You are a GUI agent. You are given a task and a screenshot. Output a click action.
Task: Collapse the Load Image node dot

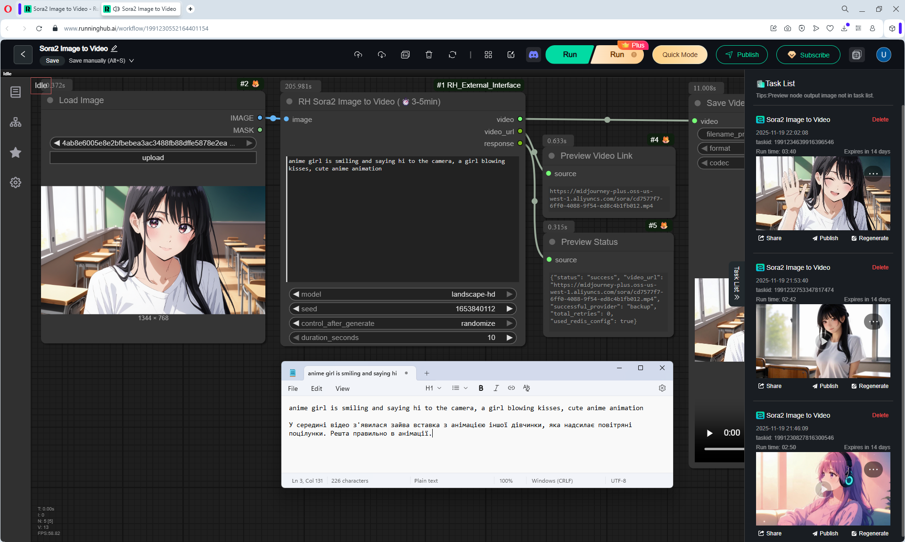[50, 100]
